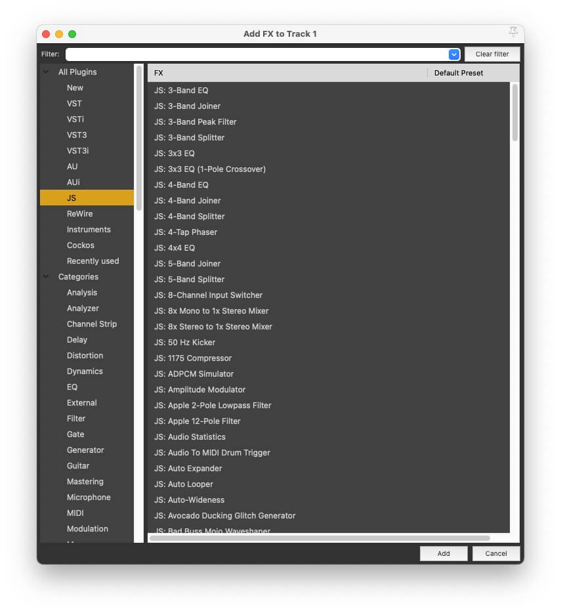
Task: Collapse the All Plugins tree section
Action: pos(46,72)
